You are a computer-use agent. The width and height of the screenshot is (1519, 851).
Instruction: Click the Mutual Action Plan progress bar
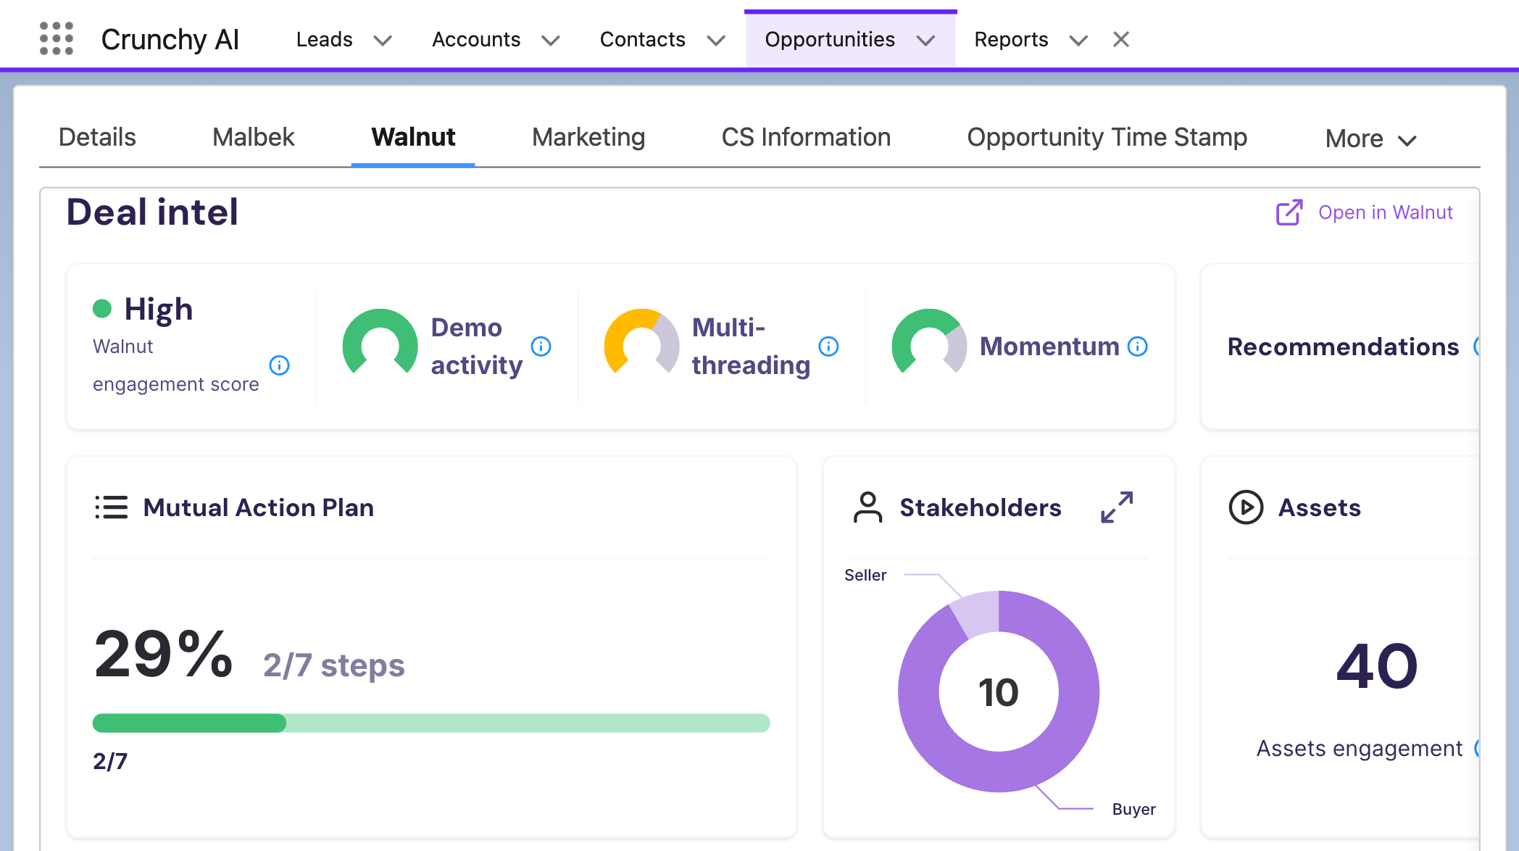[x=431, y=723]
